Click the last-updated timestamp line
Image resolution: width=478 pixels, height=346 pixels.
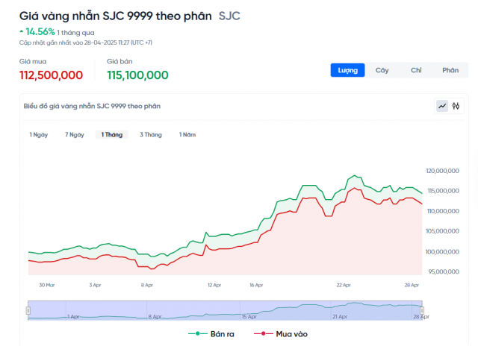[x=86, y=43]
